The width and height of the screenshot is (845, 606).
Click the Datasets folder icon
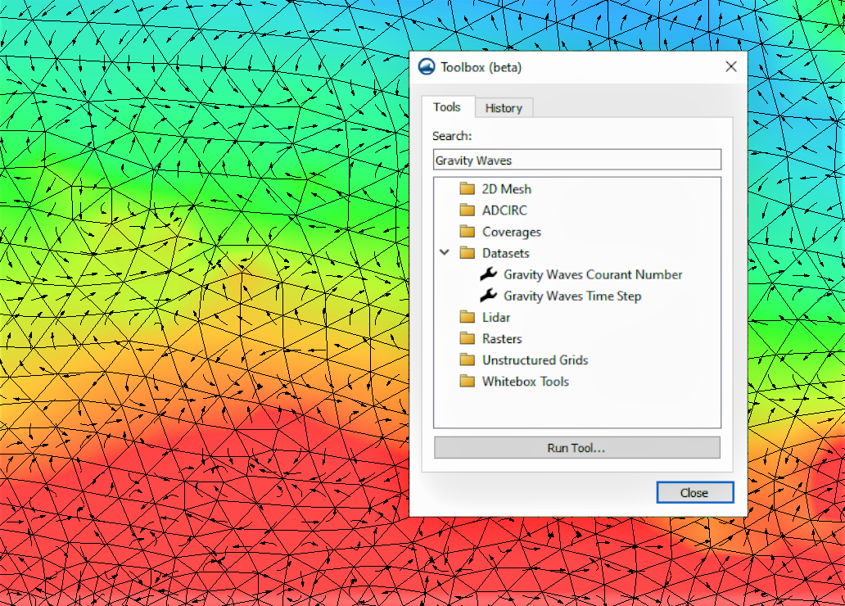[x=468, y=253]
